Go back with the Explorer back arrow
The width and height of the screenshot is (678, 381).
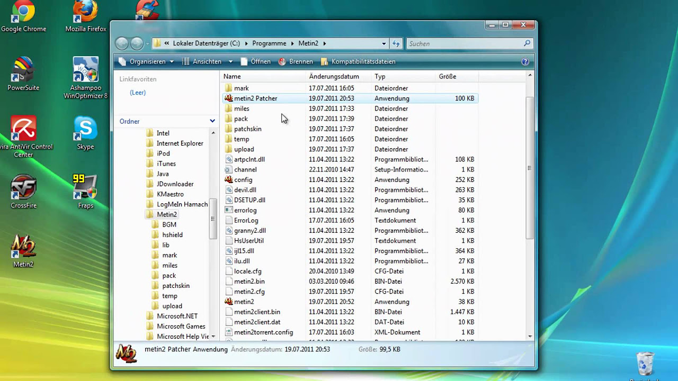coord(122,43)
